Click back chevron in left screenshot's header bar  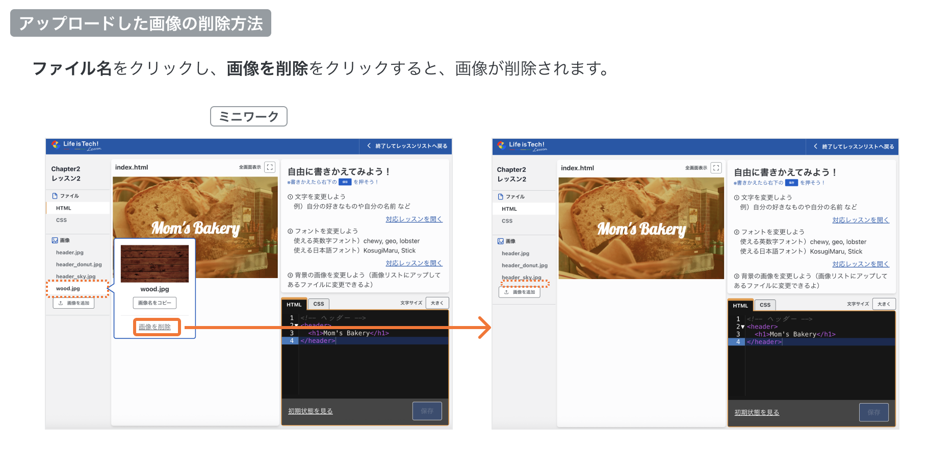tap(369, 146)
